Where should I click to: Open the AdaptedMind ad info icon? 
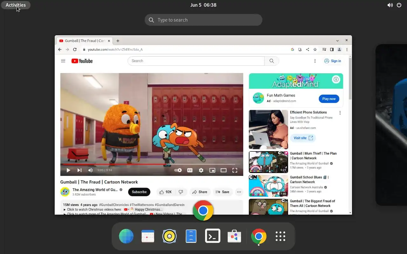[x=336, y=79]
